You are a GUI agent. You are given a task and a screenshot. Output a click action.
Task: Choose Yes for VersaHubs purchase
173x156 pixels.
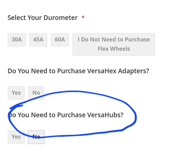[x=16, y=137]
